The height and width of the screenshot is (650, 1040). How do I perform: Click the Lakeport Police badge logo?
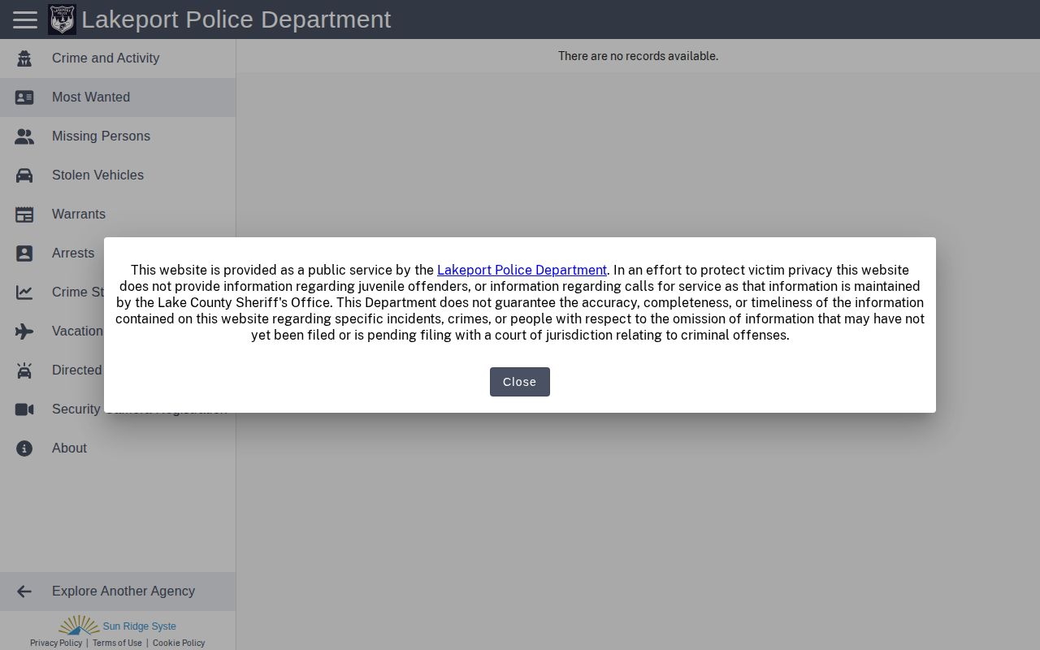click(62, 19)
